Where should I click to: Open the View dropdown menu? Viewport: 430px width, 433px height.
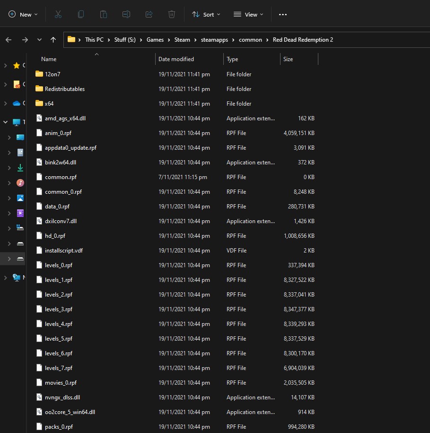248,14
